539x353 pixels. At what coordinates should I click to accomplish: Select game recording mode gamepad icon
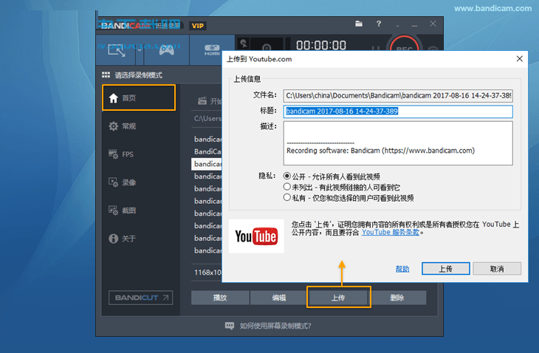click(166, 50)
